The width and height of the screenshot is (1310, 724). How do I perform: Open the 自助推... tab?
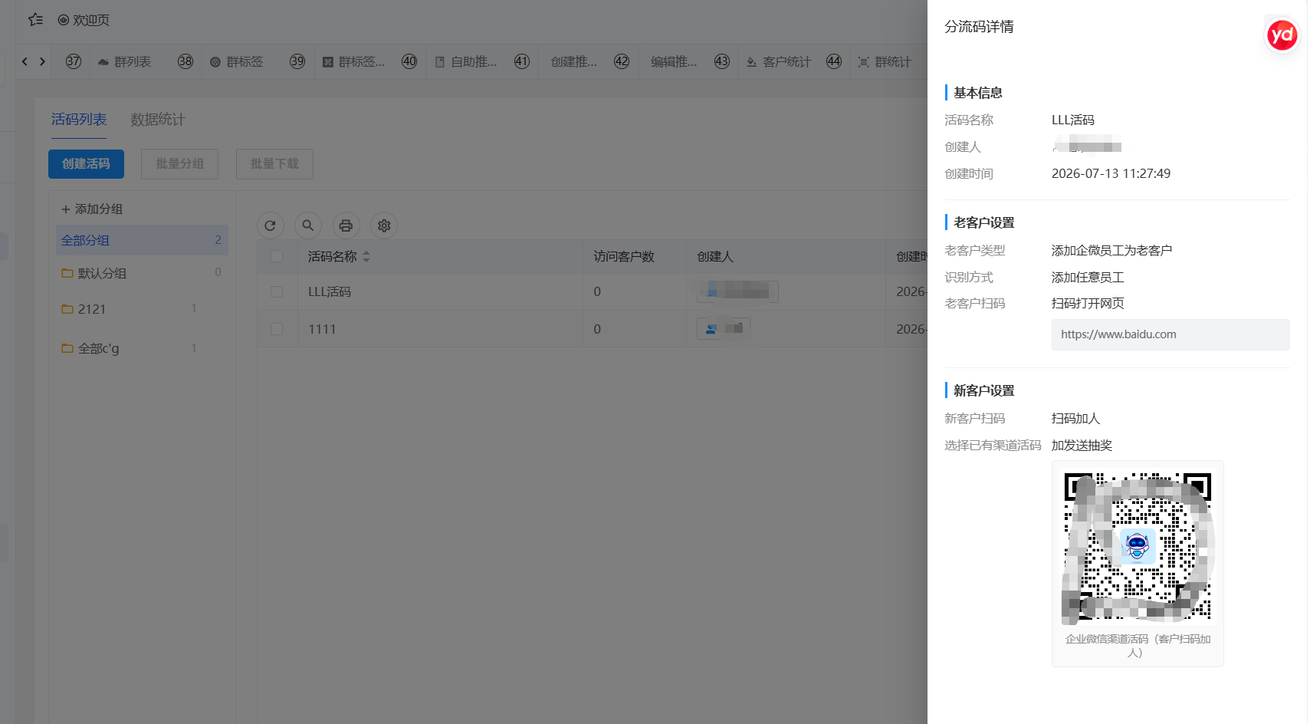pyautogui.click(x=466, y=61)
